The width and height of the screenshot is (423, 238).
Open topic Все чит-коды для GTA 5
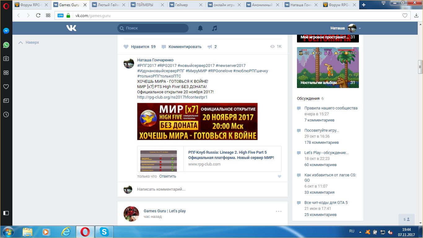(x=326, y=203)
